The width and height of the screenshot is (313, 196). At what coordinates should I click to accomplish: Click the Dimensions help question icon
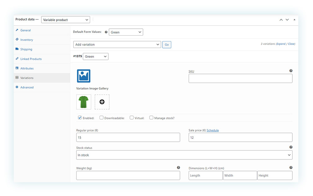(x=291, y=168)
